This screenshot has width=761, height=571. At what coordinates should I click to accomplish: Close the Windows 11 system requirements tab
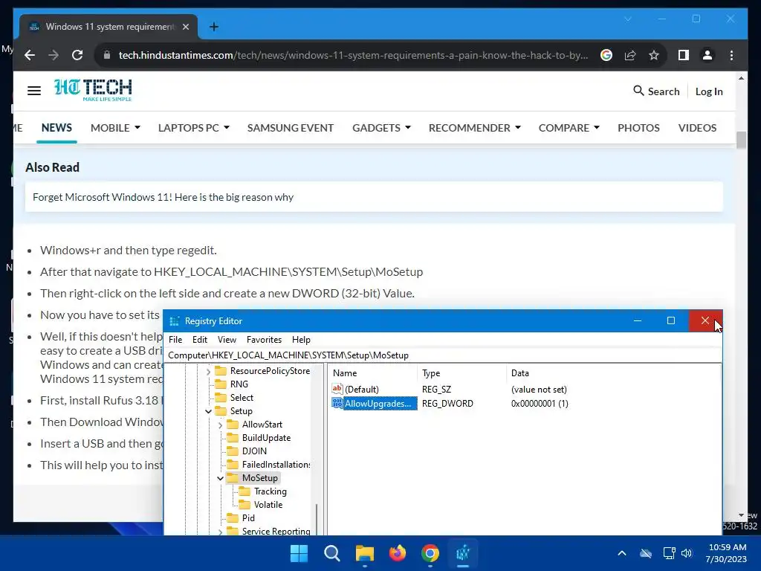(x=185, y=27)
